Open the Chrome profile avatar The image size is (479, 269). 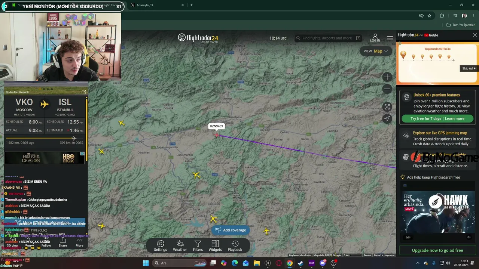tap(464, 16)
